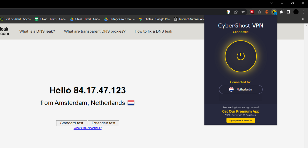Open the Chrome profile avatar
The image size is (308, 148).
(296, 12)
